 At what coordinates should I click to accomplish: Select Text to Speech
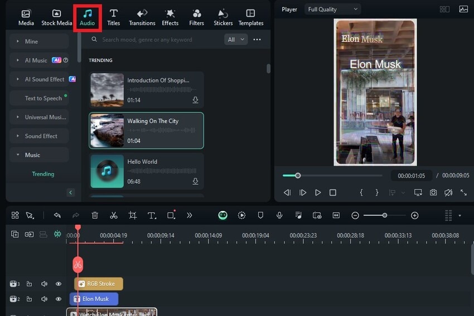39,98
